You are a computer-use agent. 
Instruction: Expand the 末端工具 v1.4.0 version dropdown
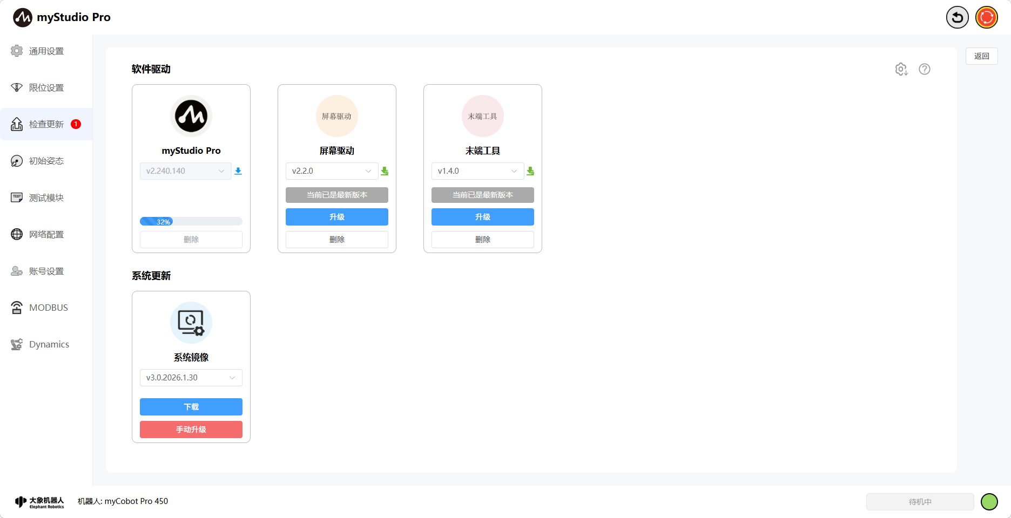click(477, 171)
